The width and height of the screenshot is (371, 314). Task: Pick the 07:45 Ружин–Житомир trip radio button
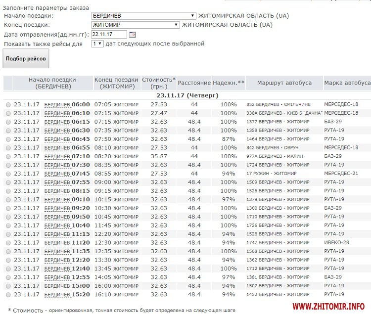[x=8, y=174]
